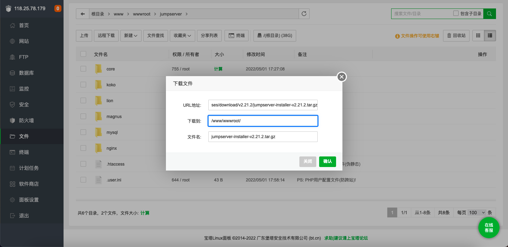
Task: Enable the 包含子目录 checkbox
Action: point(456,13)
